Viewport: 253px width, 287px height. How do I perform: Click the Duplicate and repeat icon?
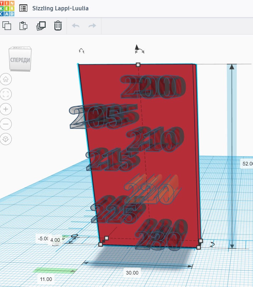pos(41,26)
